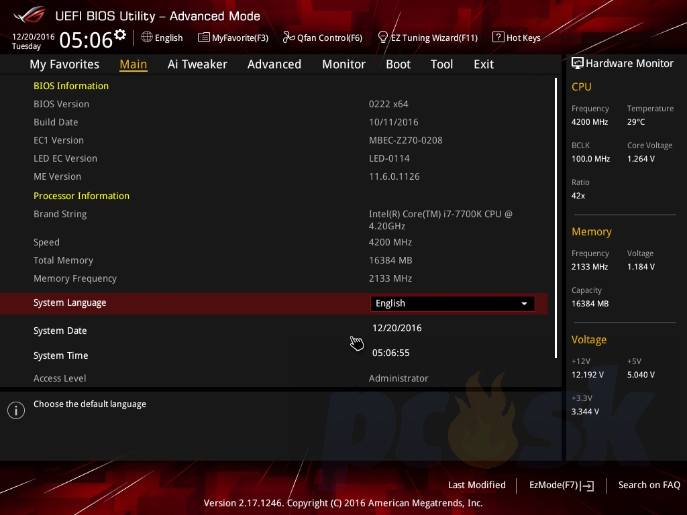This screenshot has width=687, height=515.
Task: Click the CPU Ratio value 42x
Action: click(578, 196)
